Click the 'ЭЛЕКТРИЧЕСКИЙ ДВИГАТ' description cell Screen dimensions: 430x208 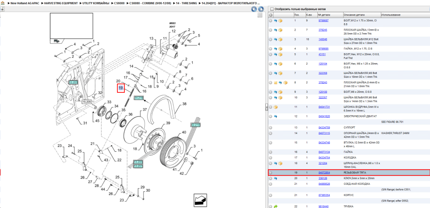click(360, 116)
